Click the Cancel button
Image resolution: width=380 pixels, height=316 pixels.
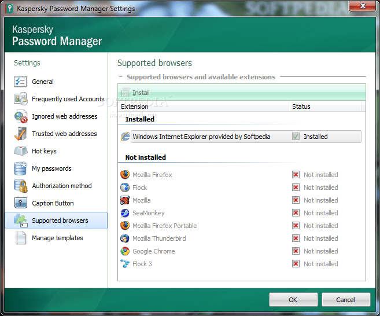coord(346,300)
